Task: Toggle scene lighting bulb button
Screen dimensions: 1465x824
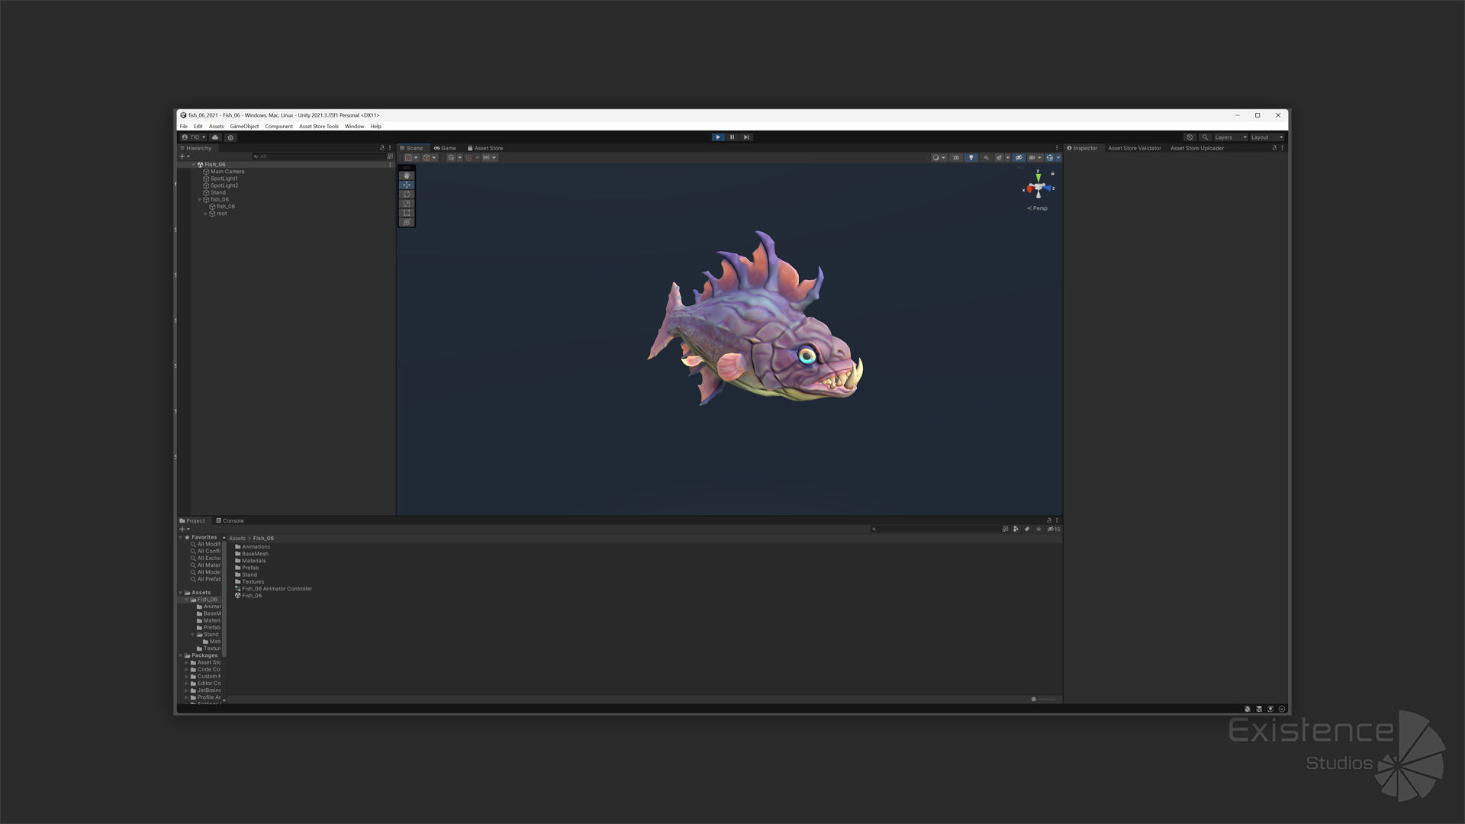Action: pyautogui.click(x=971, y=158)
